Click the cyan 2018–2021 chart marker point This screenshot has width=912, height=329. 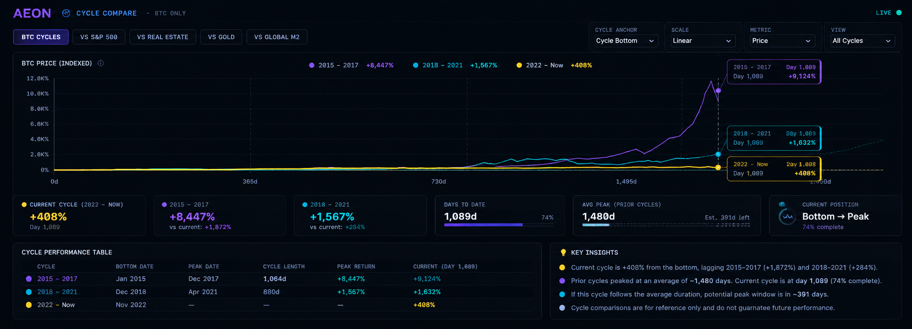click(x=718, y=154)
